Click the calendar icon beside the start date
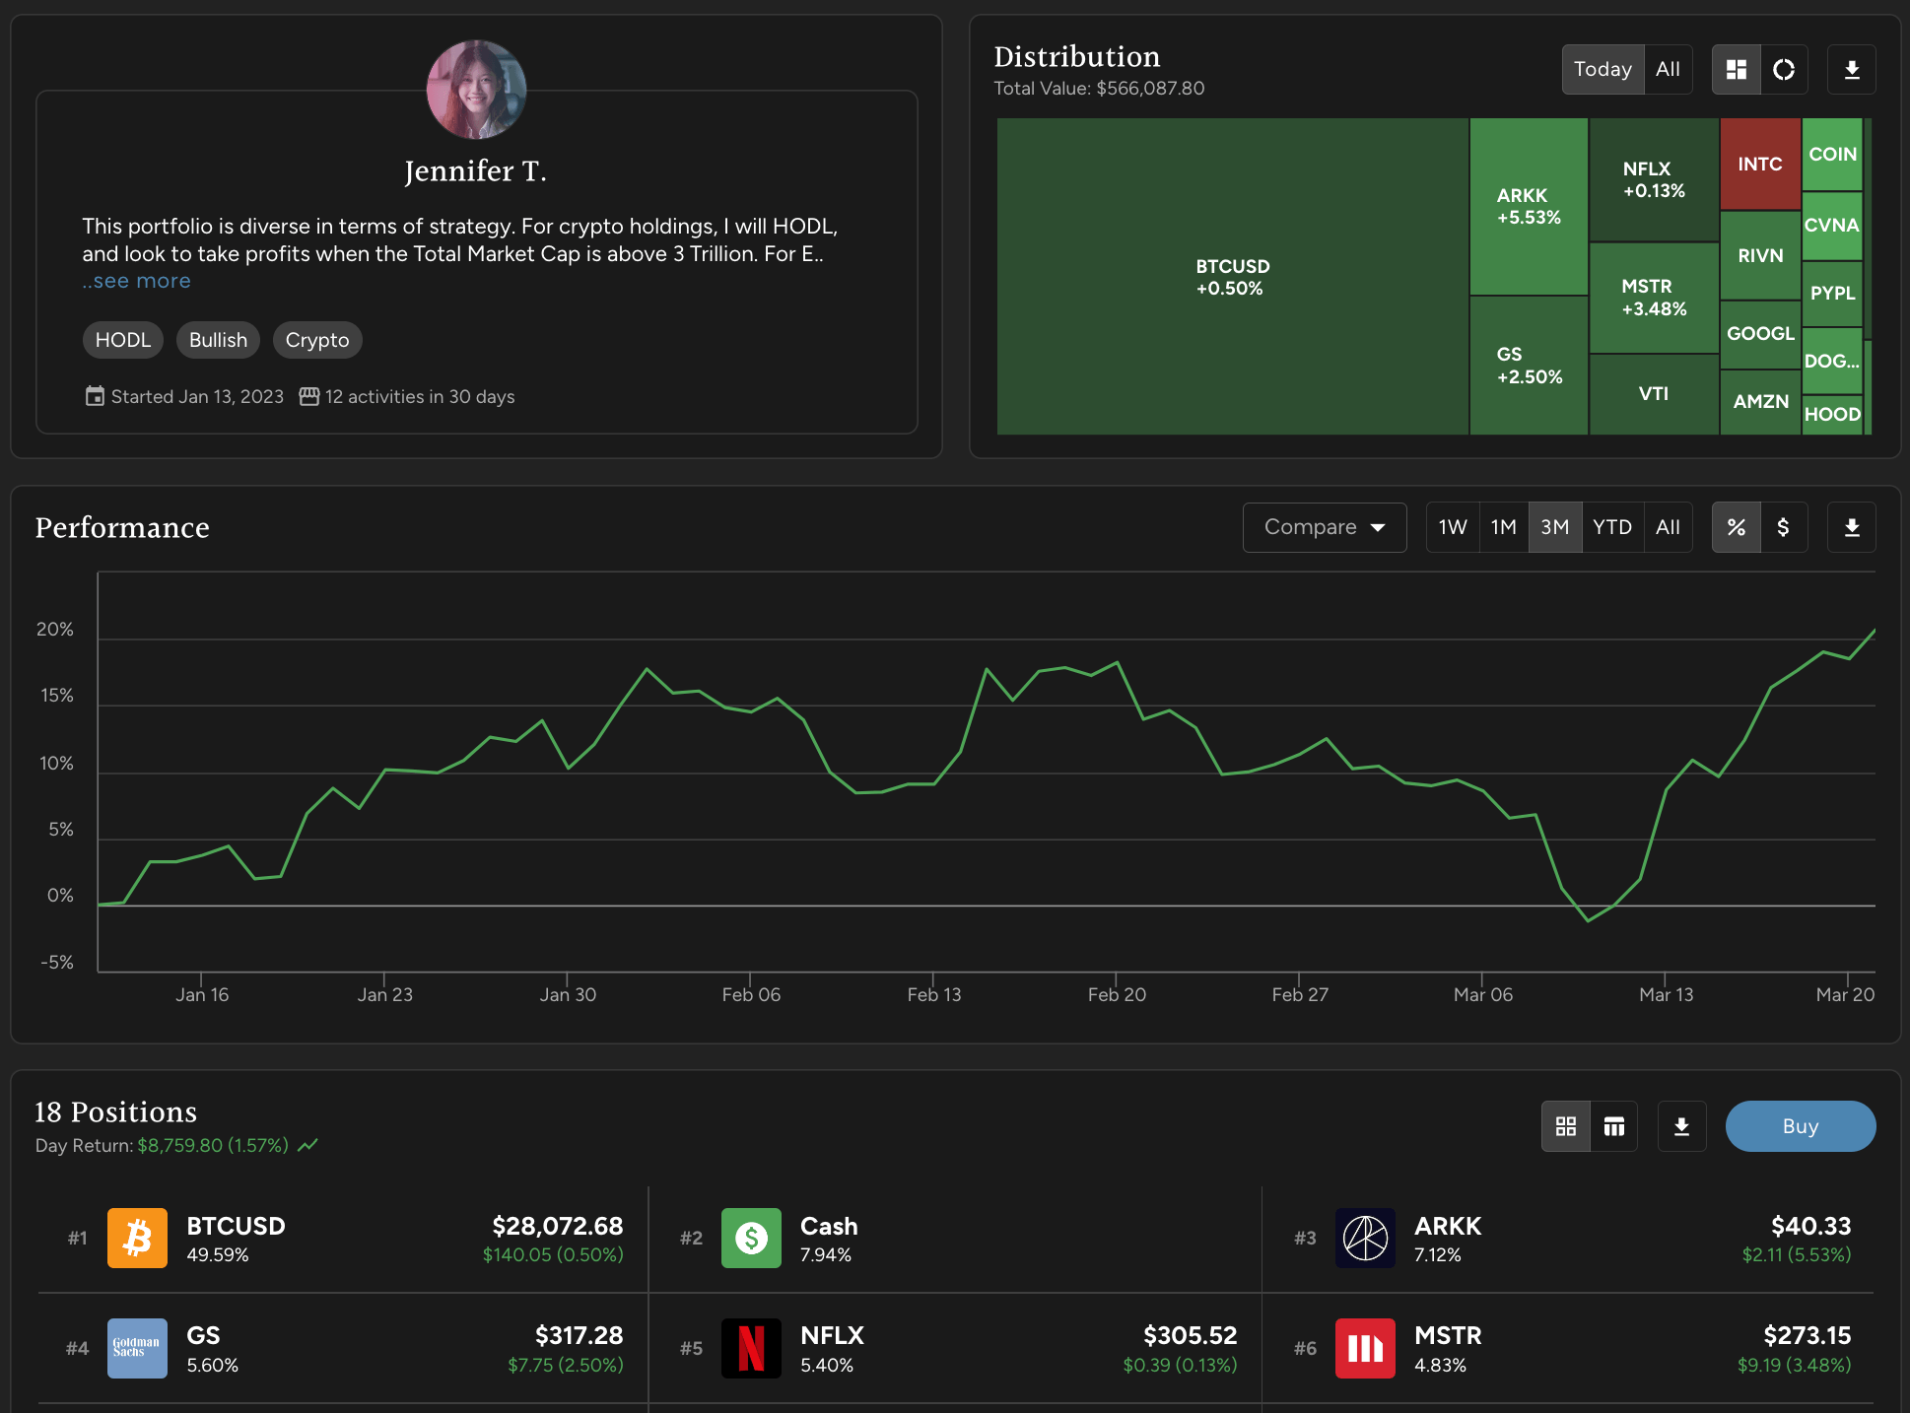Viewport: 1910px width, 1413px height. tap(95, 395)
